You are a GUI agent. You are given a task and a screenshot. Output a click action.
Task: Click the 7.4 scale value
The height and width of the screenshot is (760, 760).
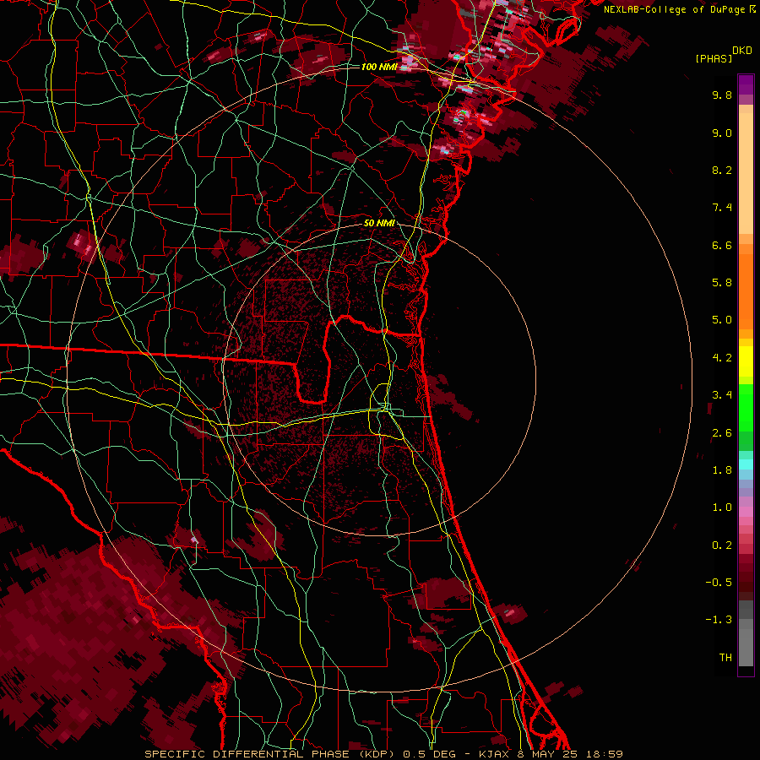point(722,208)
